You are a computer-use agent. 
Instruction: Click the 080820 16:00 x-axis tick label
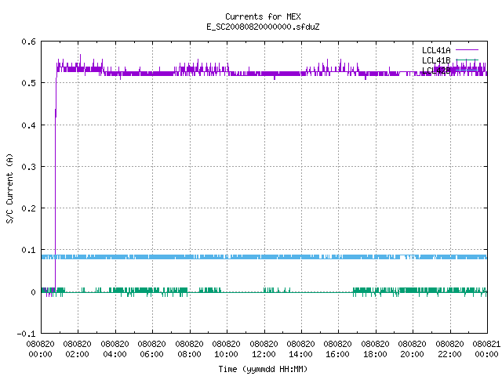click(338, 349)
